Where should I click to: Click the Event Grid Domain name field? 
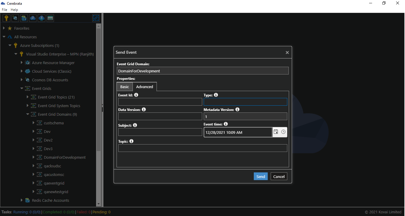[203, 71]
